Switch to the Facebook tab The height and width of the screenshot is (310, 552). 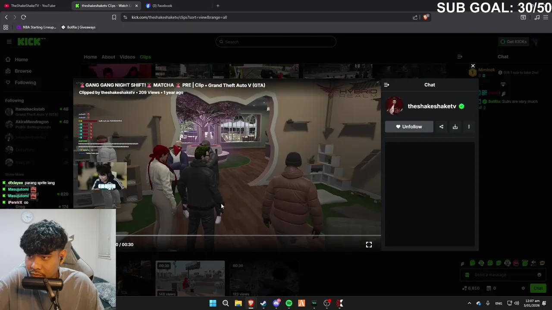click(162, 6)
